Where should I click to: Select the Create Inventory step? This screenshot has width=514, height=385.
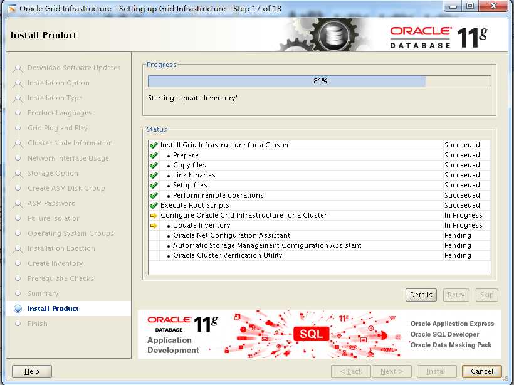tap(55, 263)
